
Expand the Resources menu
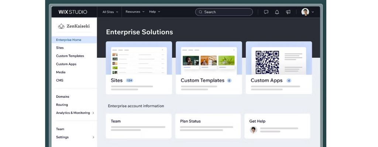pyautogui.click(x=135, y=12)
